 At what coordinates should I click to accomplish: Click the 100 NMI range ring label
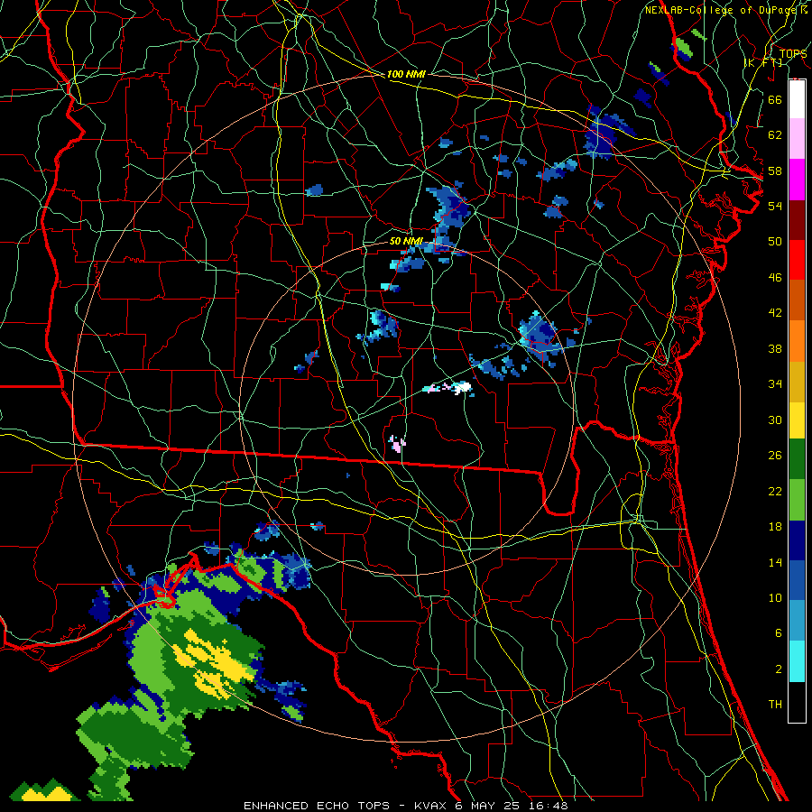point(405,74)
